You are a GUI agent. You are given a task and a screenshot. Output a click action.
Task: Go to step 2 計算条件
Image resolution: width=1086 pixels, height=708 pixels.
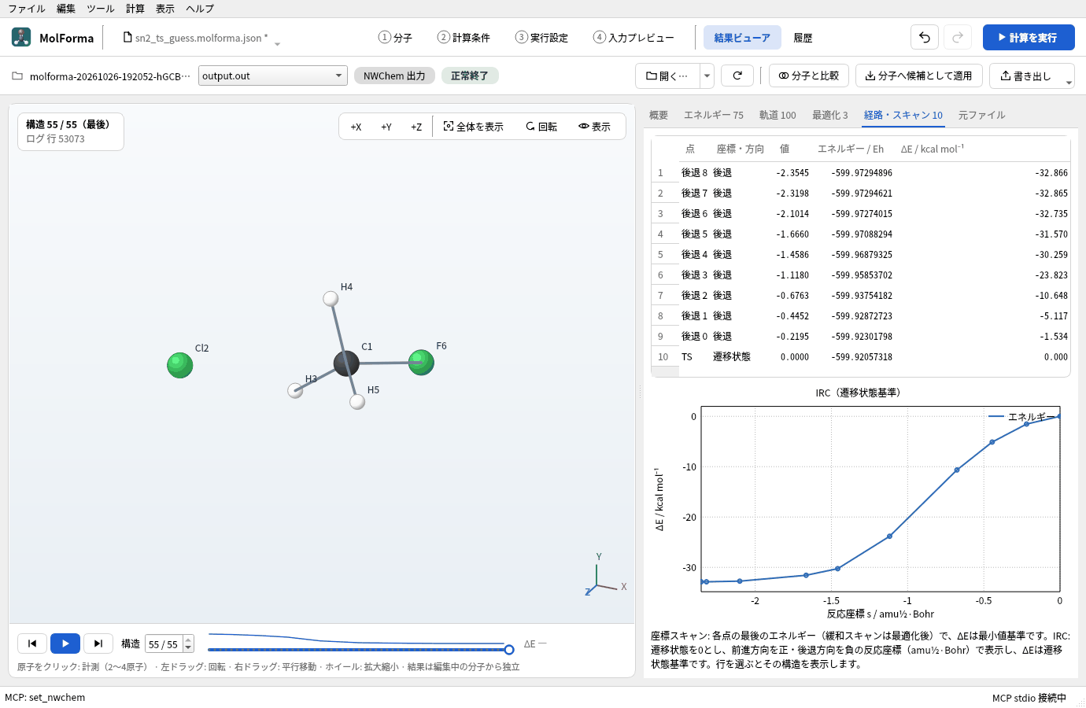tap(464, 37)
